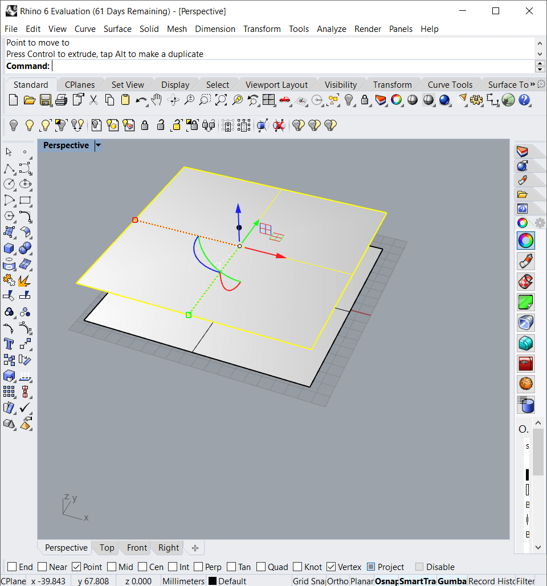The image size is (547, 586).
Task: Select the Text object tool
Action: point(9,343)
